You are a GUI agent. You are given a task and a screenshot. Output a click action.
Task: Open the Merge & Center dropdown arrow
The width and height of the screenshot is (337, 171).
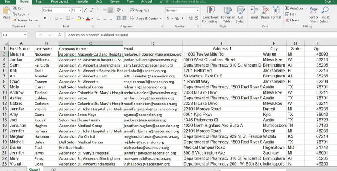pos(160,19)
